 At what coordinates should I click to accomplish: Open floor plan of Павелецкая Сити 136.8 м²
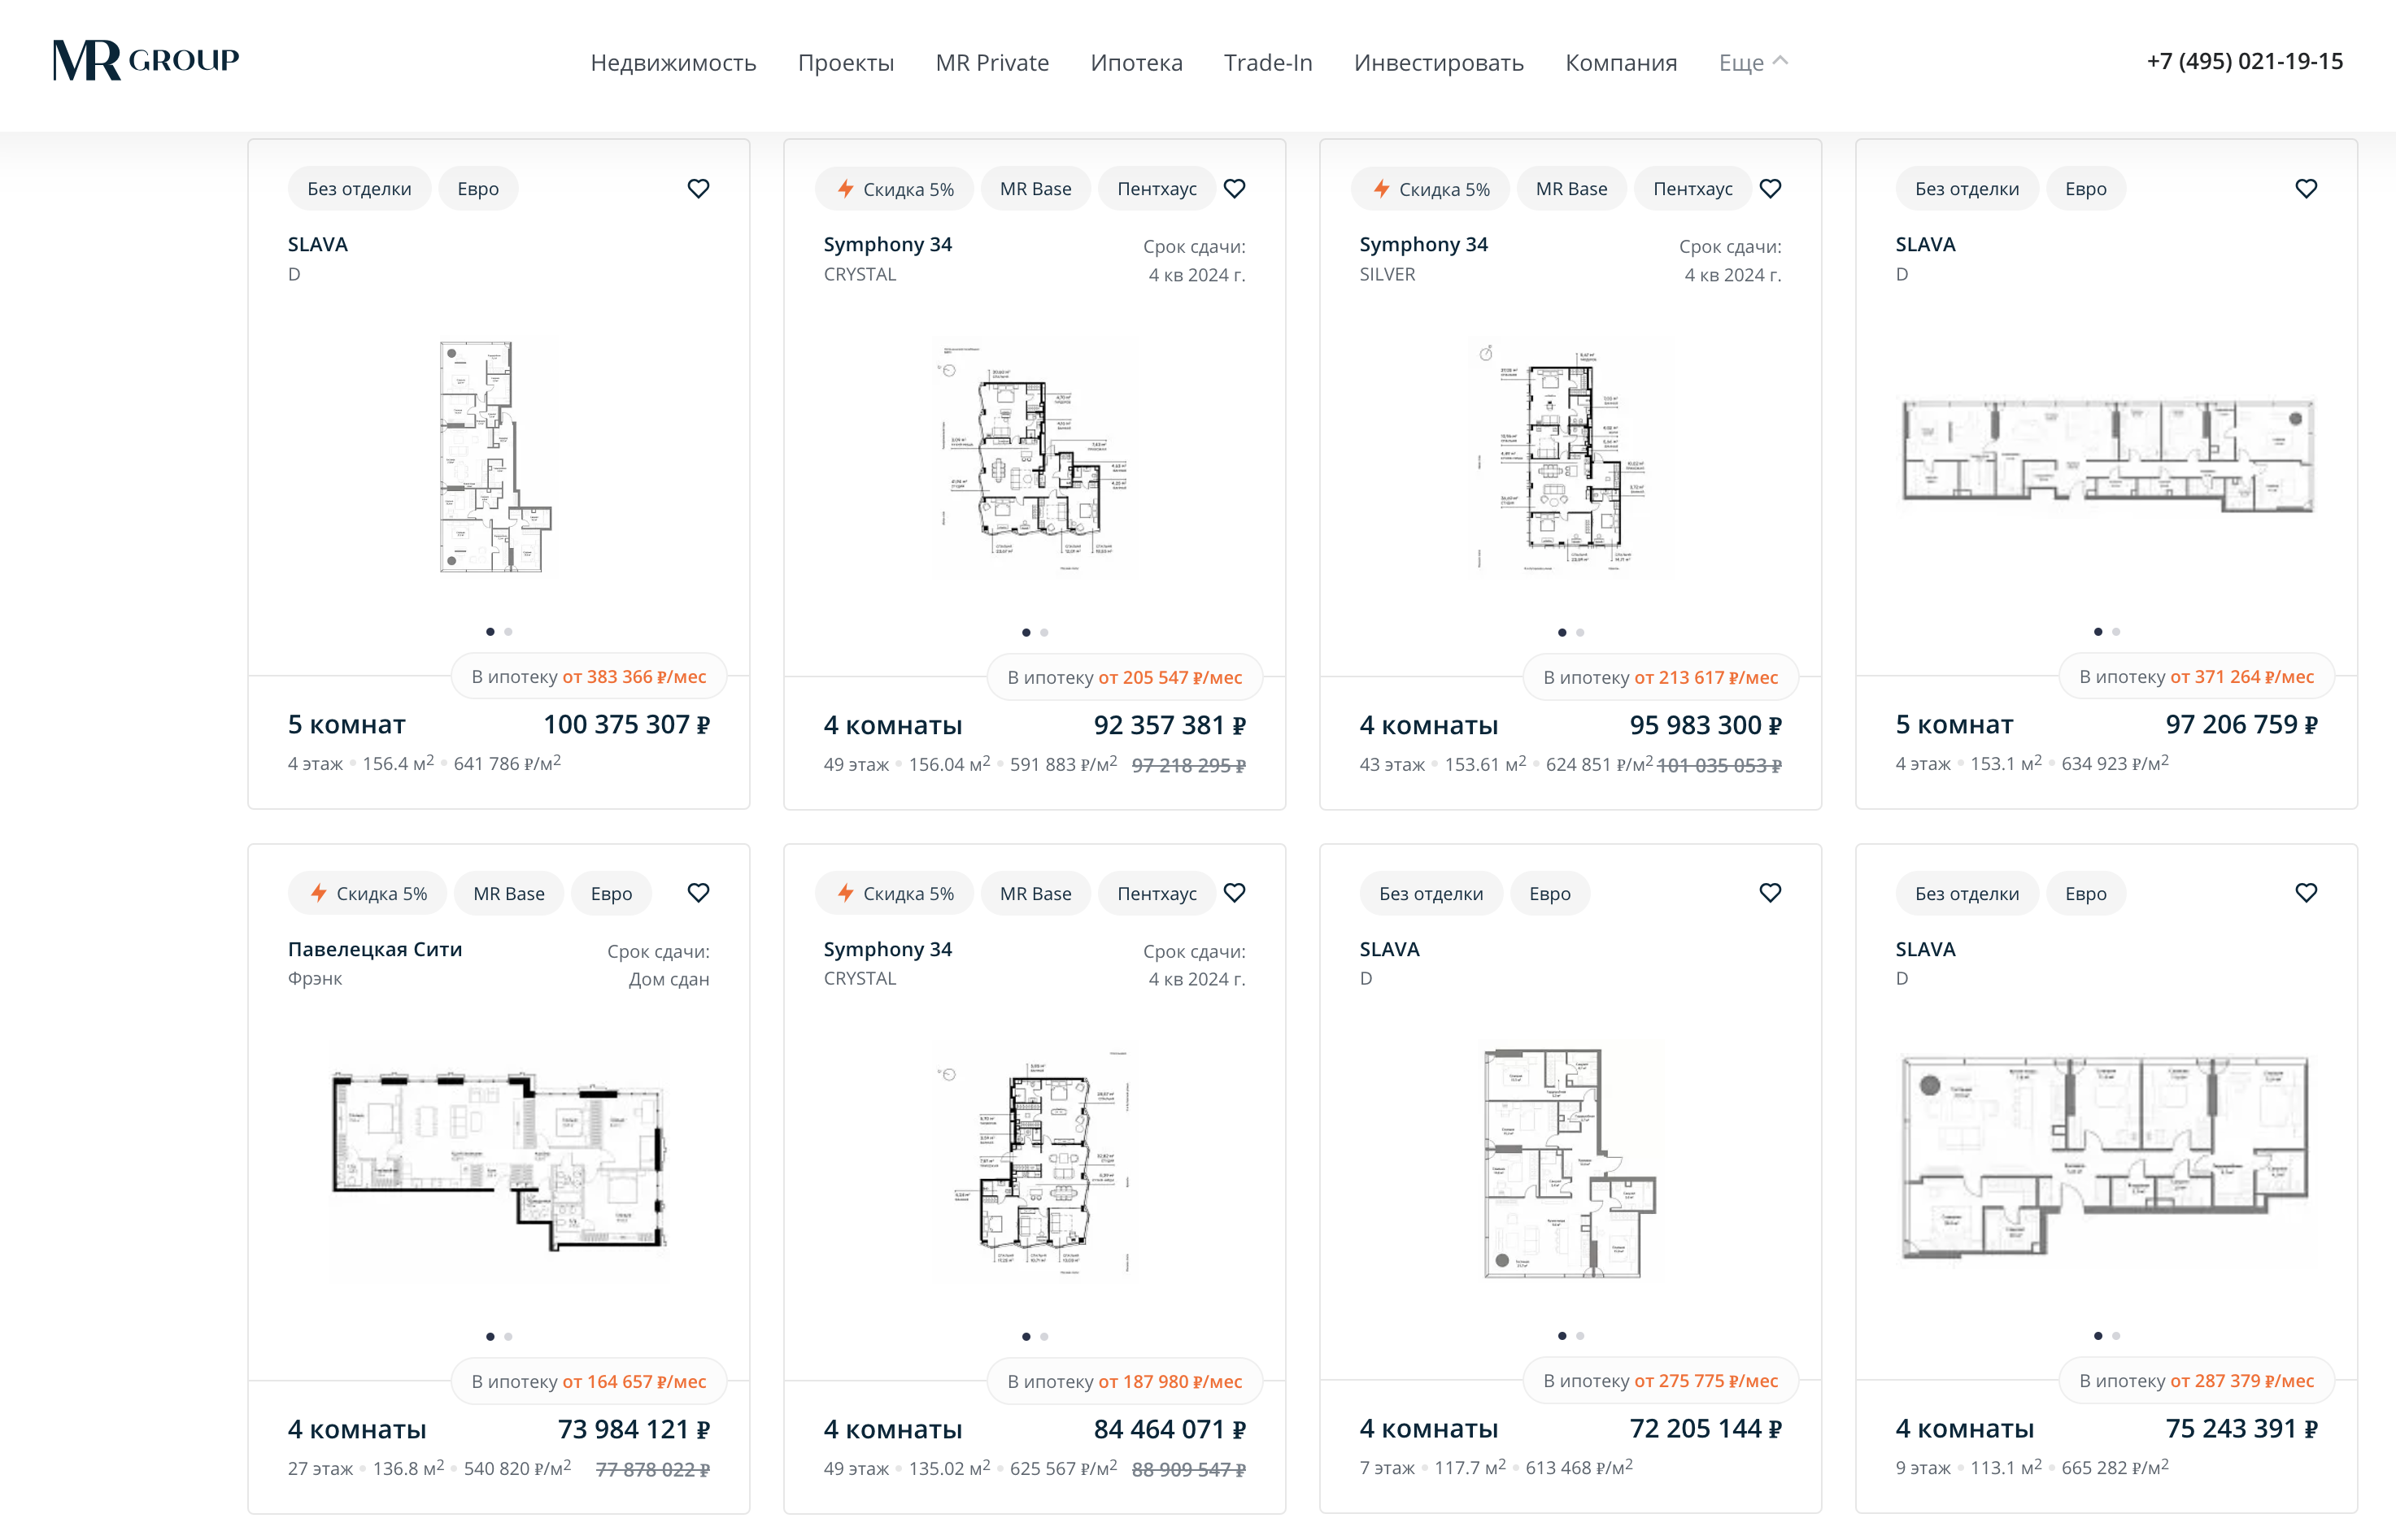(498, 1162)
